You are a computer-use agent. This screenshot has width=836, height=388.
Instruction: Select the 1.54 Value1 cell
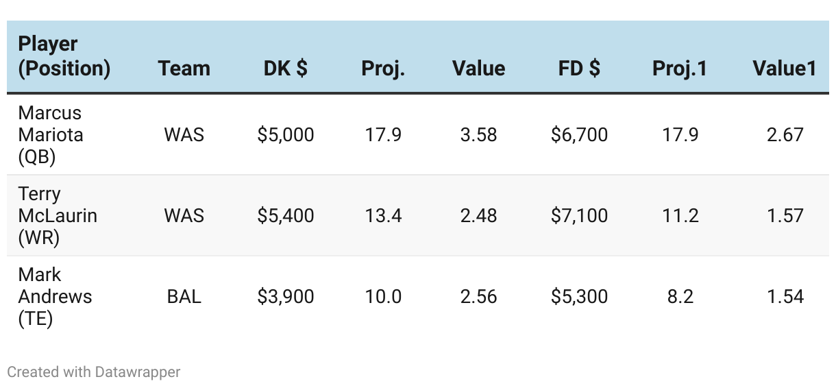coord(785,297)
